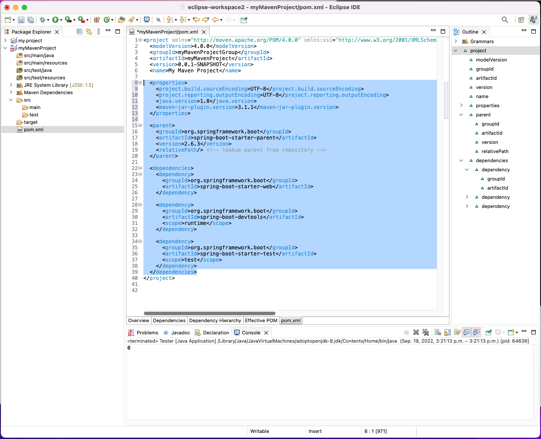Run the project with green play icon

click(x=55, y=20)
